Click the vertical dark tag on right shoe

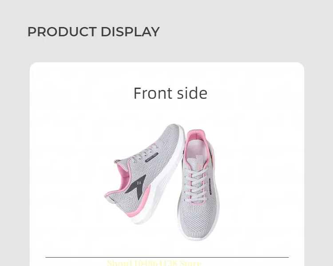coord(210,186)
